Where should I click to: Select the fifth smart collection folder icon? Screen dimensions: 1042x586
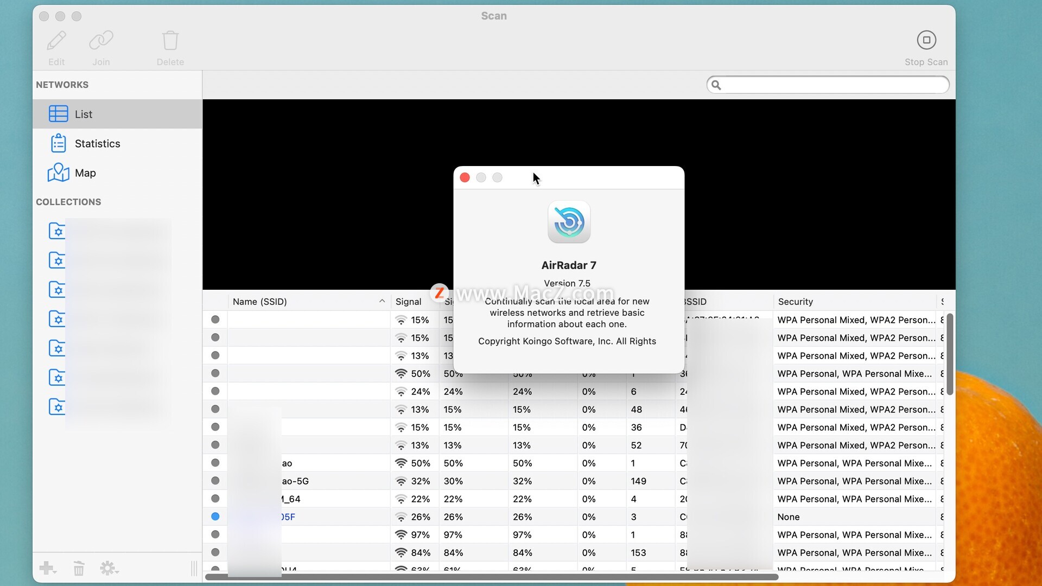point(57,348)
